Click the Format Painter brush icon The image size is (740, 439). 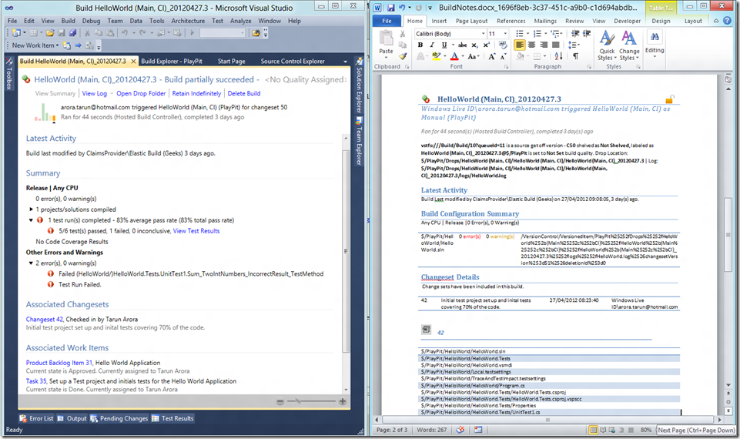click(403, 56)
